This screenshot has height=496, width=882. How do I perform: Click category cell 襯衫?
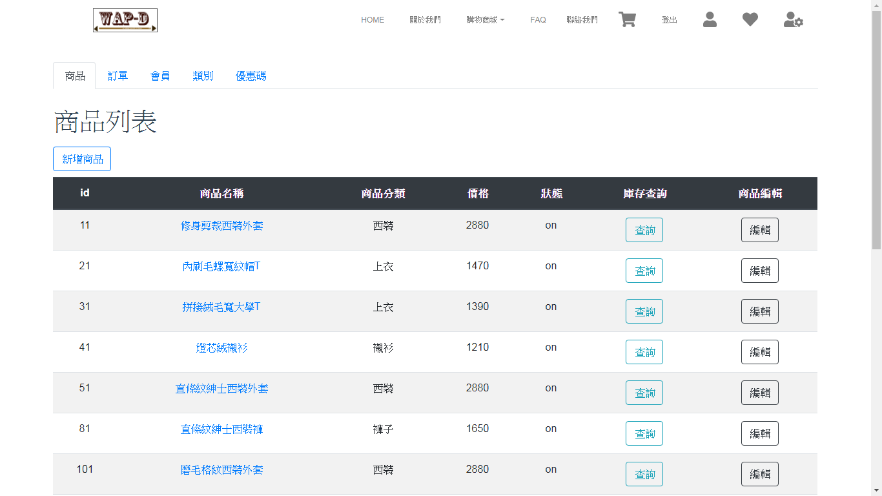tap(383, 347)
